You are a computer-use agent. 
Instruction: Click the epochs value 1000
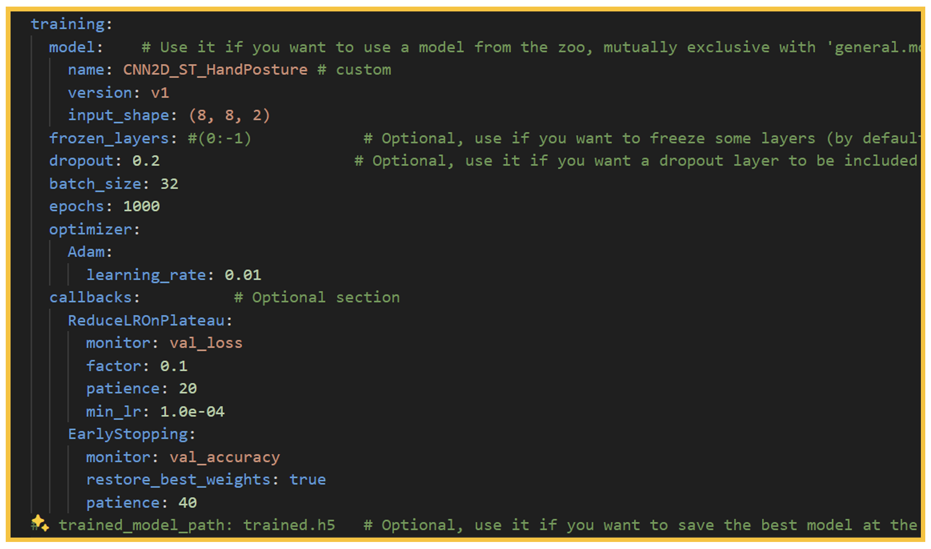[141, 206]
